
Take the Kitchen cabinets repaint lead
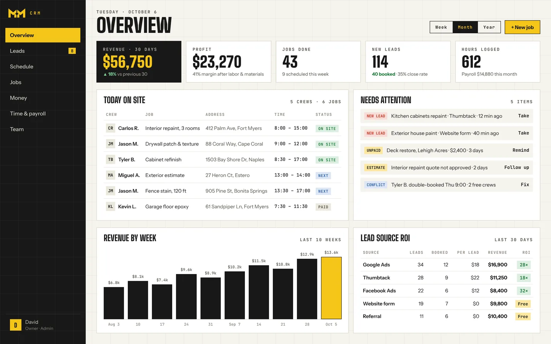click(x=523, y=116)
